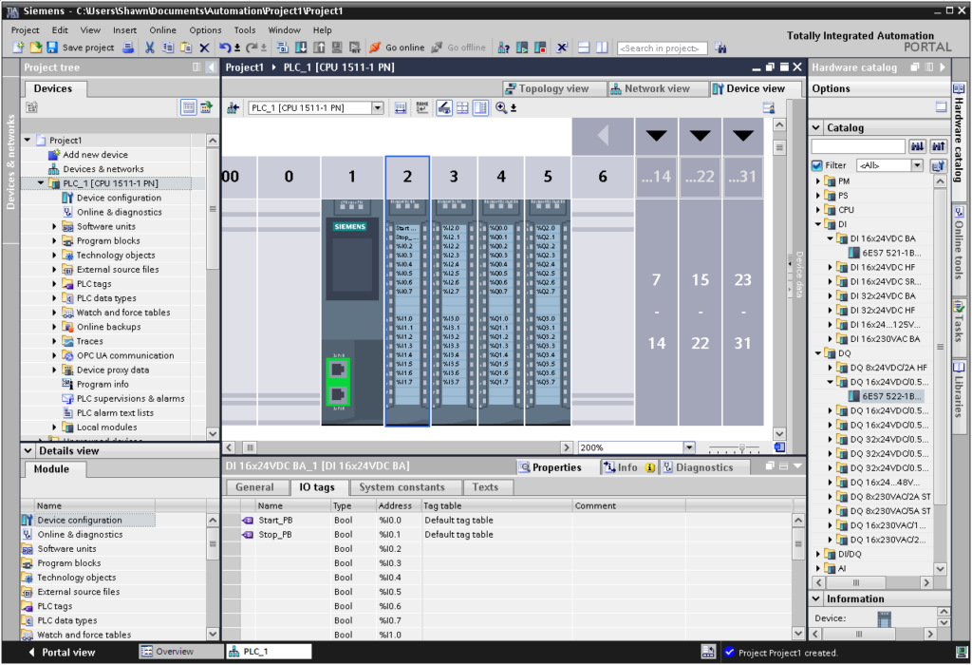Click the zoom slider in device view
Viewport: 972px width, 665px height.
point(742,447)
